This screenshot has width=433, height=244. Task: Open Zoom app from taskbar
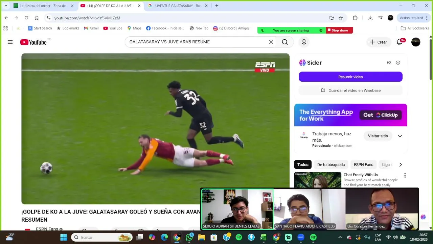coord(301,237)
